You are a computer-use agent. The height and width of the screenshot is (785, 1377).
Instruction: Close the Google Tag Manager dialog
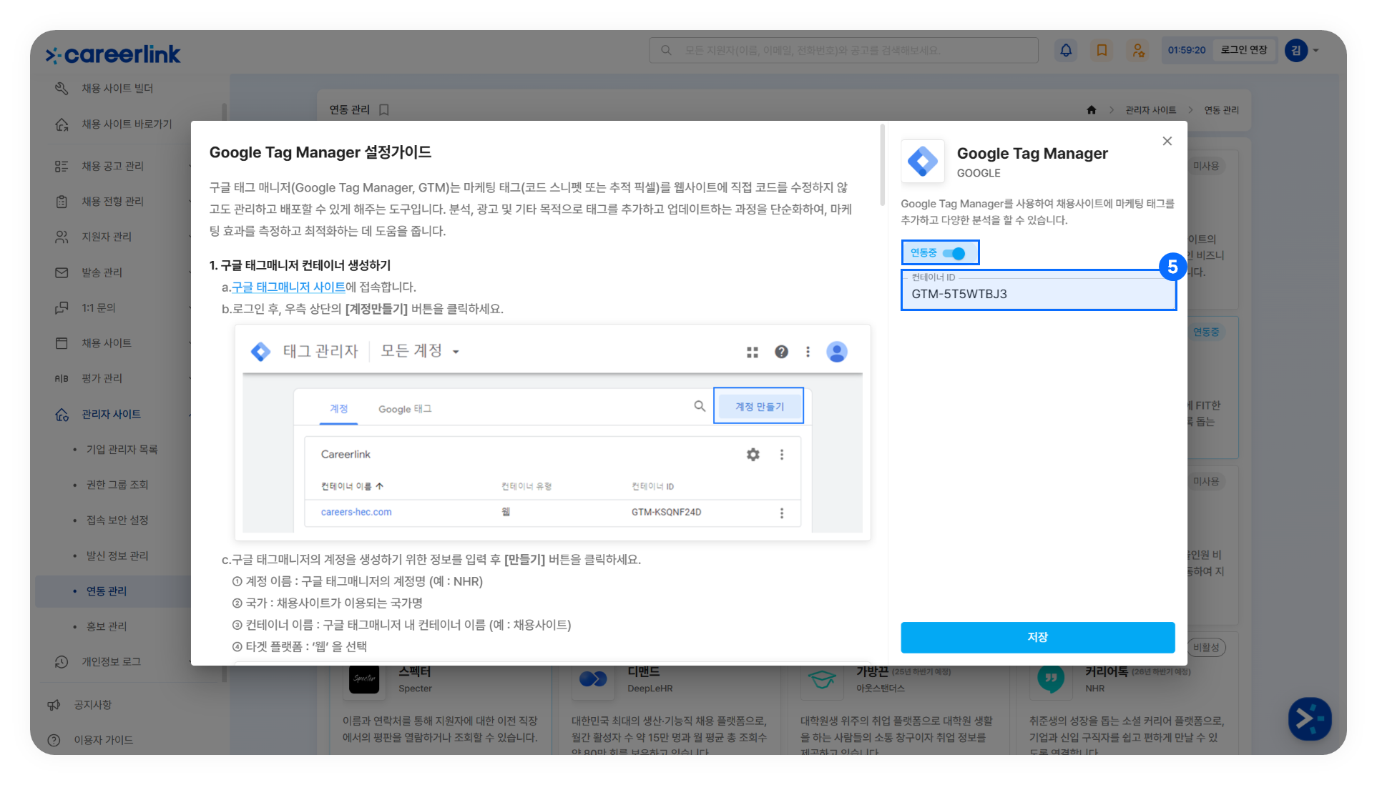[1167, 141]
